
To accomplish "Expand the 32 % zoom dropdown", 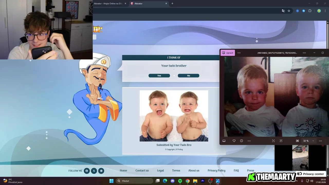I will pos(309,141).
